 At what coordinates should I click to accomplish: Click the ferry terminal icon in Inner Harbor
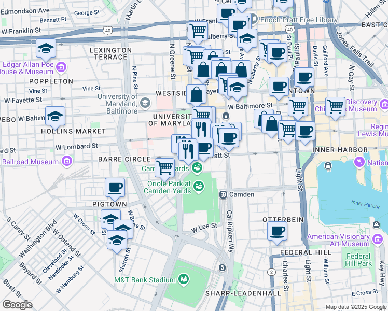[328, 165]
